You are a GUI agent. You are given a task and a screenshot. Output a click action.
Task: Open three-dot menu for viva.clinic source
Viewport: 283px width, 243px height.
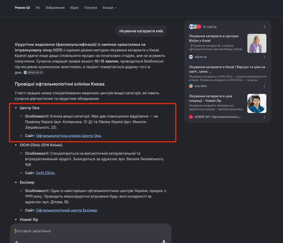pos(264,86)
